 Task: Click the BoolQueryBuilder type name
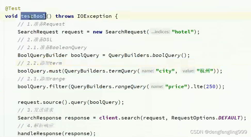(43, 55)
